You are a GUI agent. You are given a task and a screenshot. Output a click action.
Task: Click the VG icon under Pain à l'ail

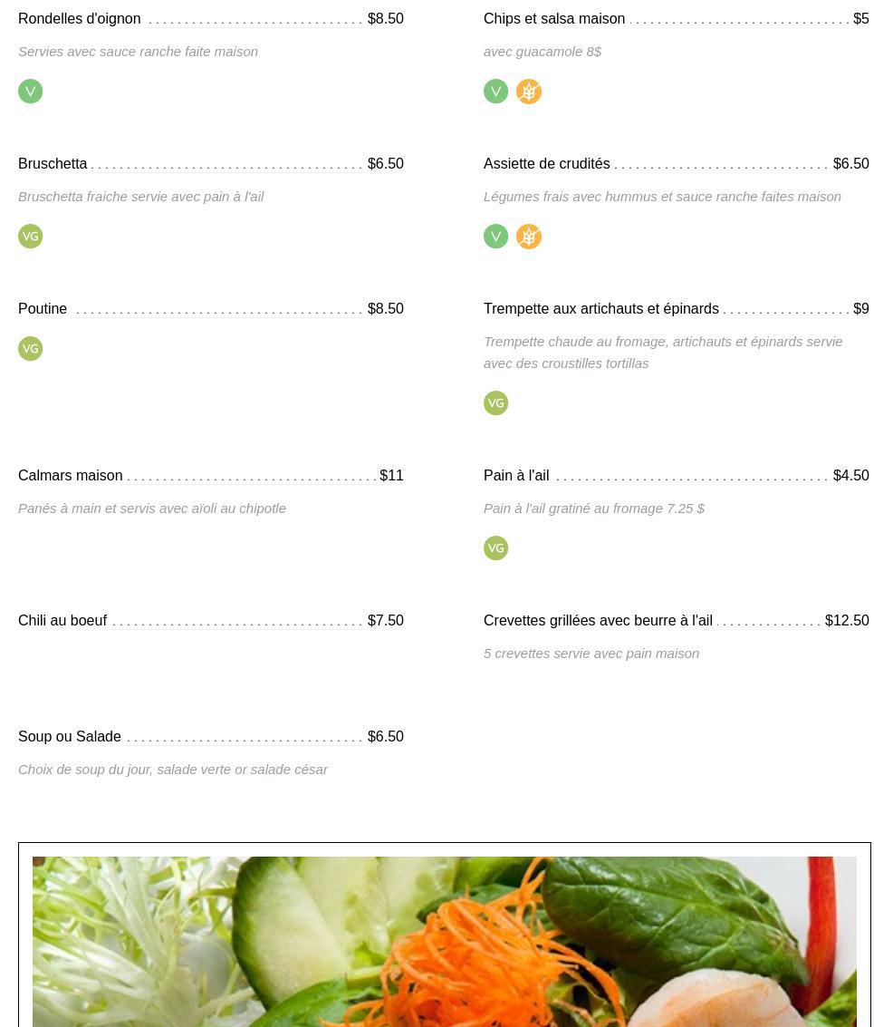[x=495, y=548]
